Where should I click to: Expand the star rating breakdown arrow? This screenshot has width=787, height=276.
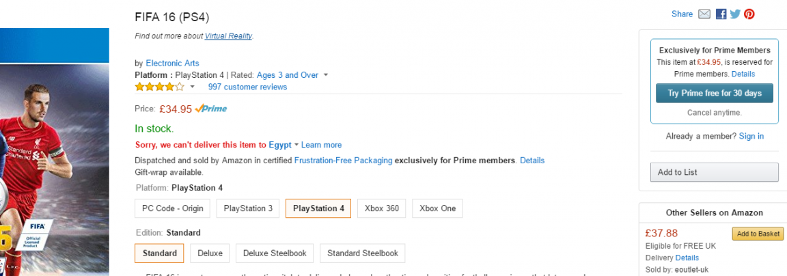pyautogui.click(x=192, y=87)
